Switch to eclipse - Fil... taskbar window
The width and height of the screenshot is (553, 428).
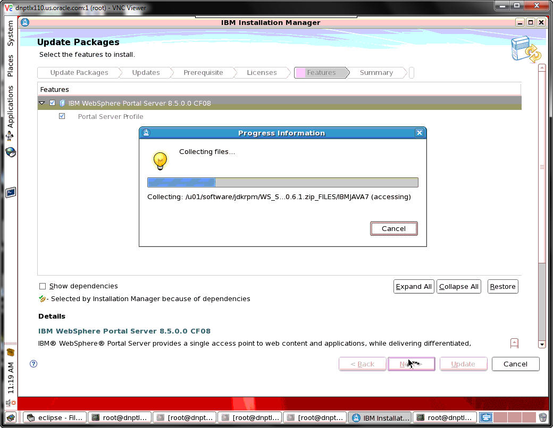point(55,417)
